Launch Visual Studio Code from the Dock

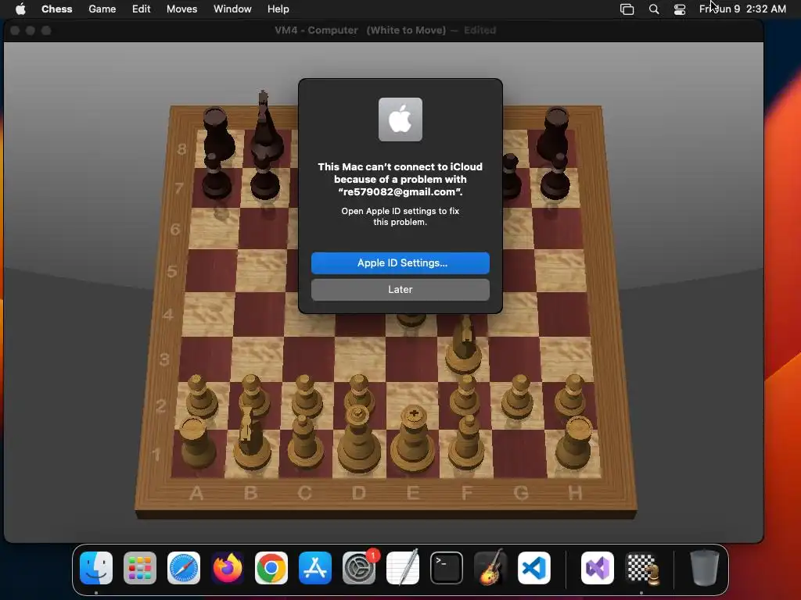(534, 567)
